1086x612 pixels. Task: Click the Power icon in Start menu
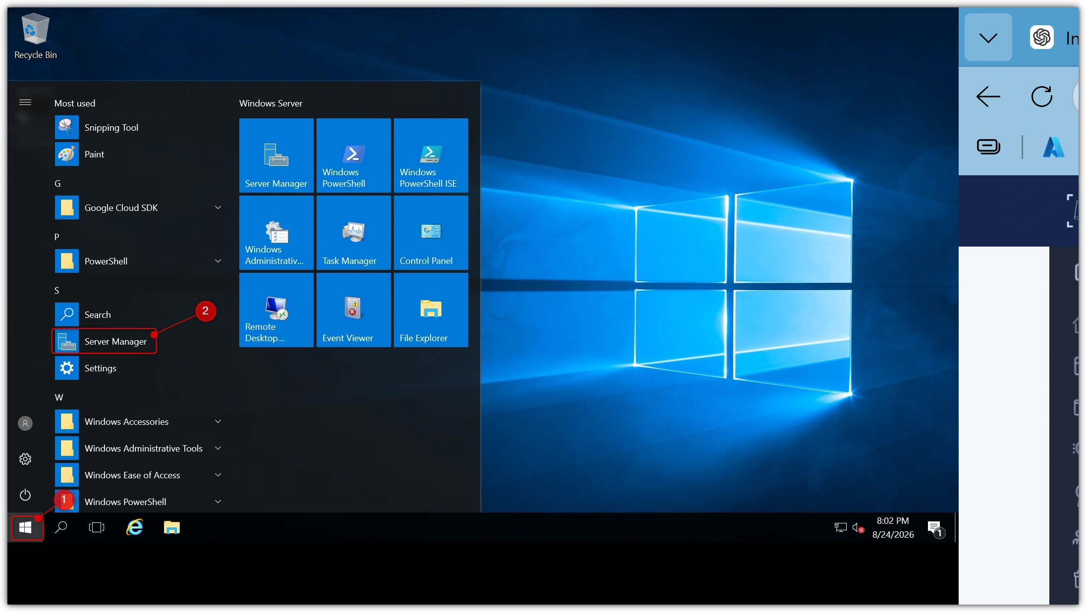[x=25, y=495]
